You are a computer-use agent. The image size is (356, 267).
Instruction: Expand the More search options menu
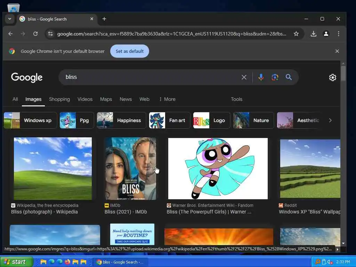[167, 99]
